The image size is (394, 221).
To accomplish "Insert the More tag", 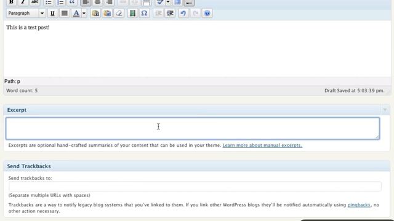I will [x=147, y=2].
